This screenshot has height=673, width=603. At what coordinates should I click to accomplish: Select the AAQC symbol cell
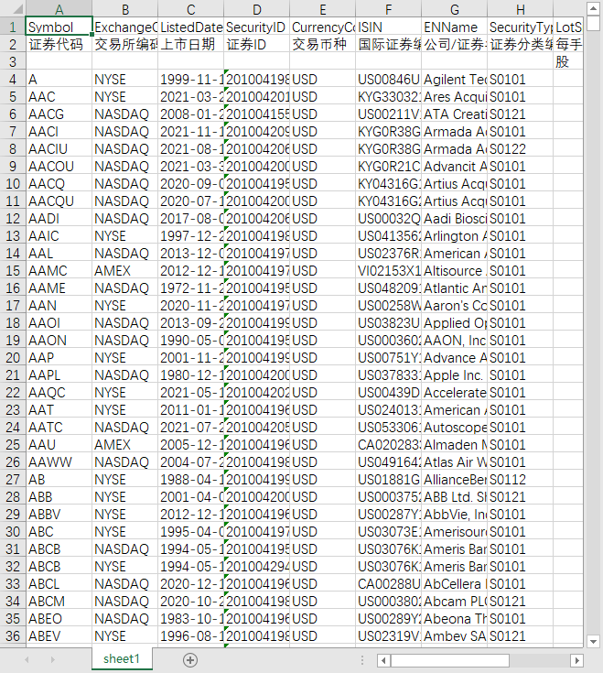(x=59, y=392)
